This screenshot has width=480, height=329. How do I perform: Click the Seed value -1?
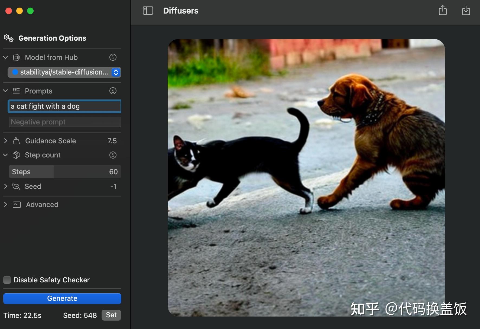point(113,186)
